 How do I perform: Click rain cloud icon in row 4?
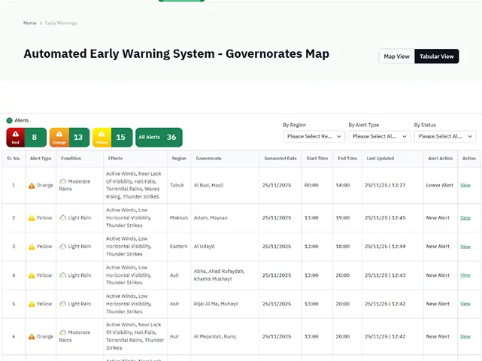63,275
